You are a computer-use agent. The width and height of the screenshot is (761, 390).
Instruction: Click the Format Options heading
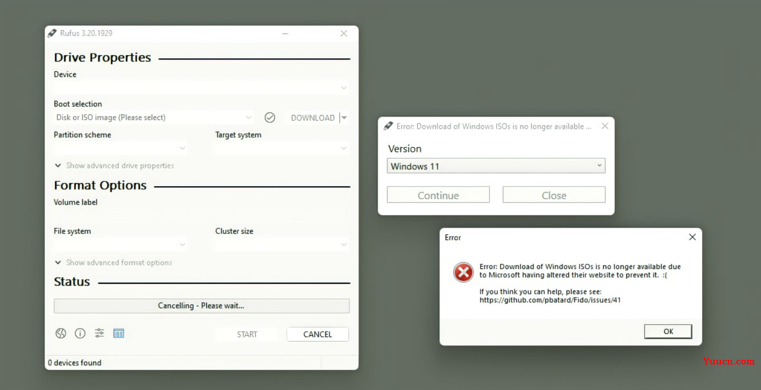[100, 186]
